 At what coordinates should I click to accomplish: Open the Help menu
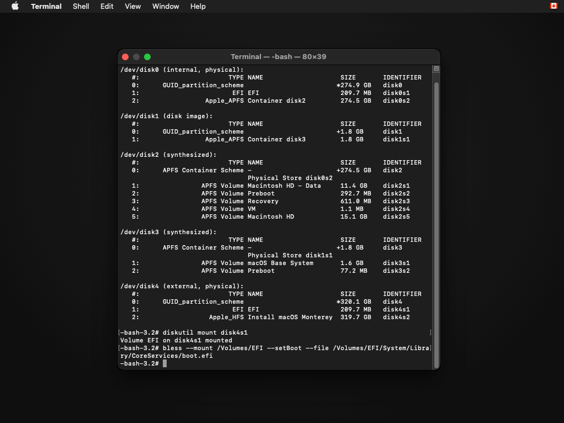[198, 6]
